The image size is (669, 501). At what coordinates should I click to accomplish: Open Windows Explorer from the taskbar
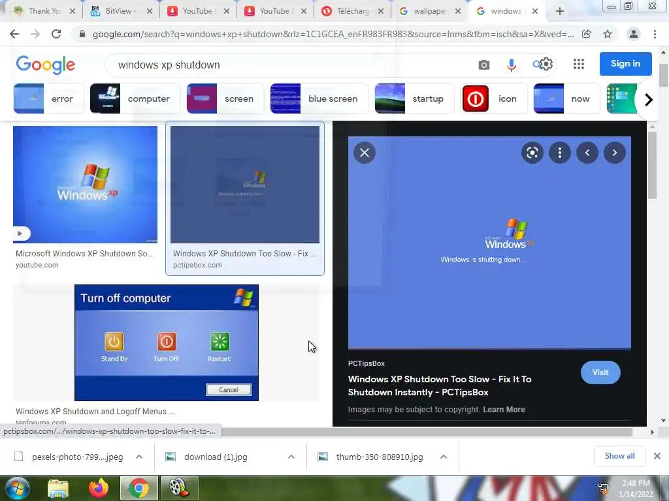tap(58, 488)
